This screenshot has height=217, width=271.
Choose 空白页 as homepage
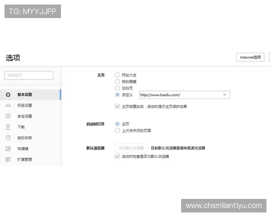click(x=117, y=88)
